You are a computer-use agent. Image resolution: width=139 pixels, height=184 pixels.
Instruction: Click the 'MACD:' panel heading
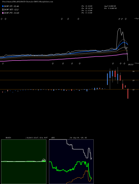pyautogui.click(x=8, y=138)
